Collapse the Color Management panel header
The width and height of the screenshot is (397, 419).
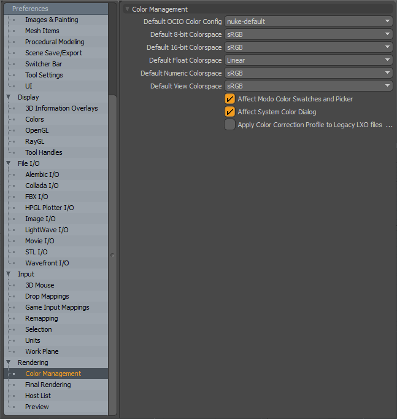[127, 9]
